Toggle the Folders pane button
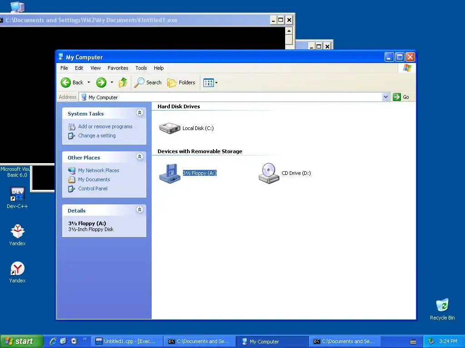The width and height of the screenshot is (465, 348). pos(181,82)
